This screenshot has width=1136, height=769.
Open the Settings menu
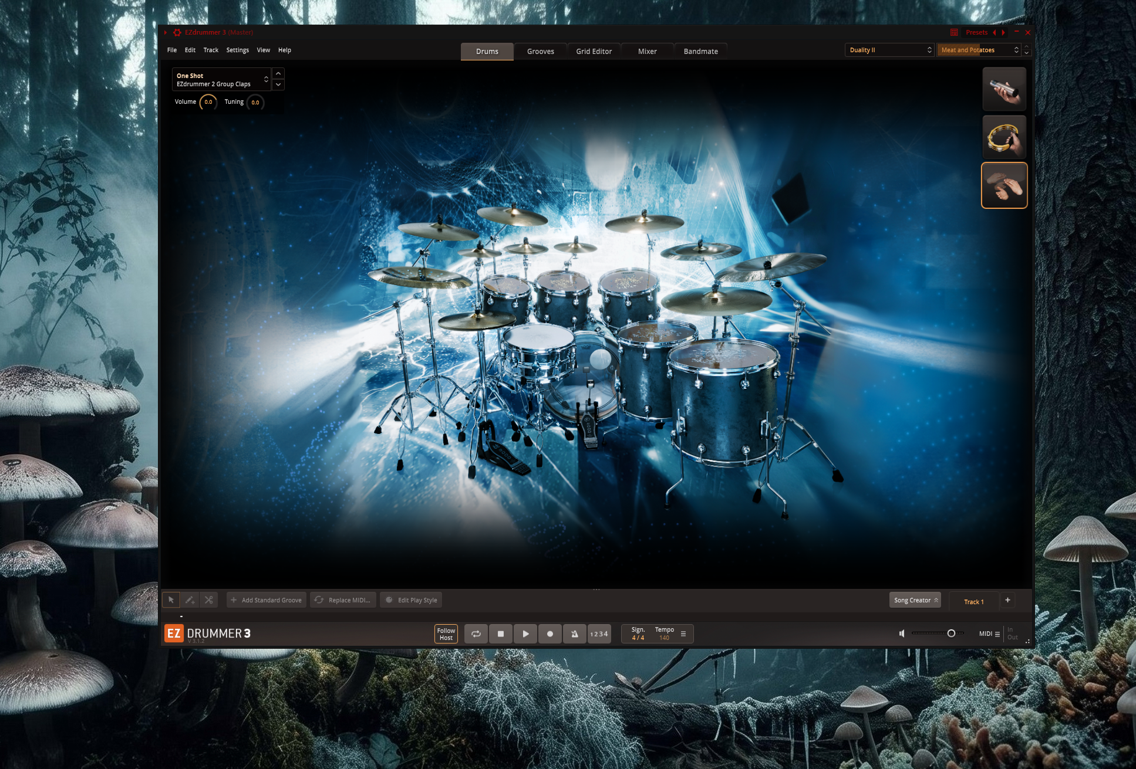coord(238,50)
